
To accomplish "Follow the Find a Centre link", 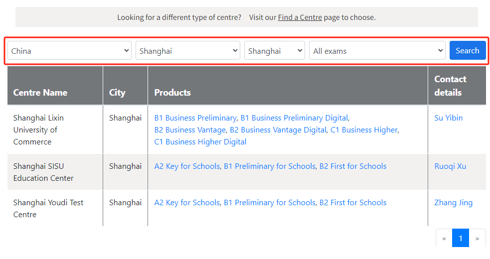I will [x=300, y=17].
